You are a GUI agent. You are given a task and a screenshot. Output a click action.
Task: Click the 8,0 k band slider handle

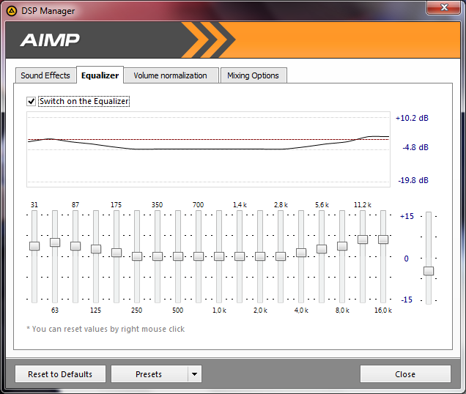coord(342,246)
